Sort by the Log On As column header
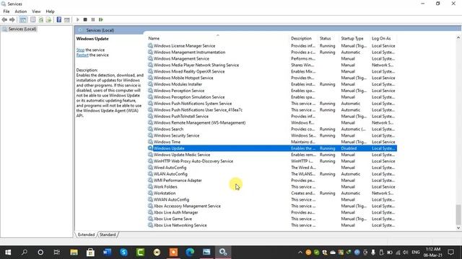Viewport: 462px width, 259px height. pyautogui.click(x=381, y=38)
